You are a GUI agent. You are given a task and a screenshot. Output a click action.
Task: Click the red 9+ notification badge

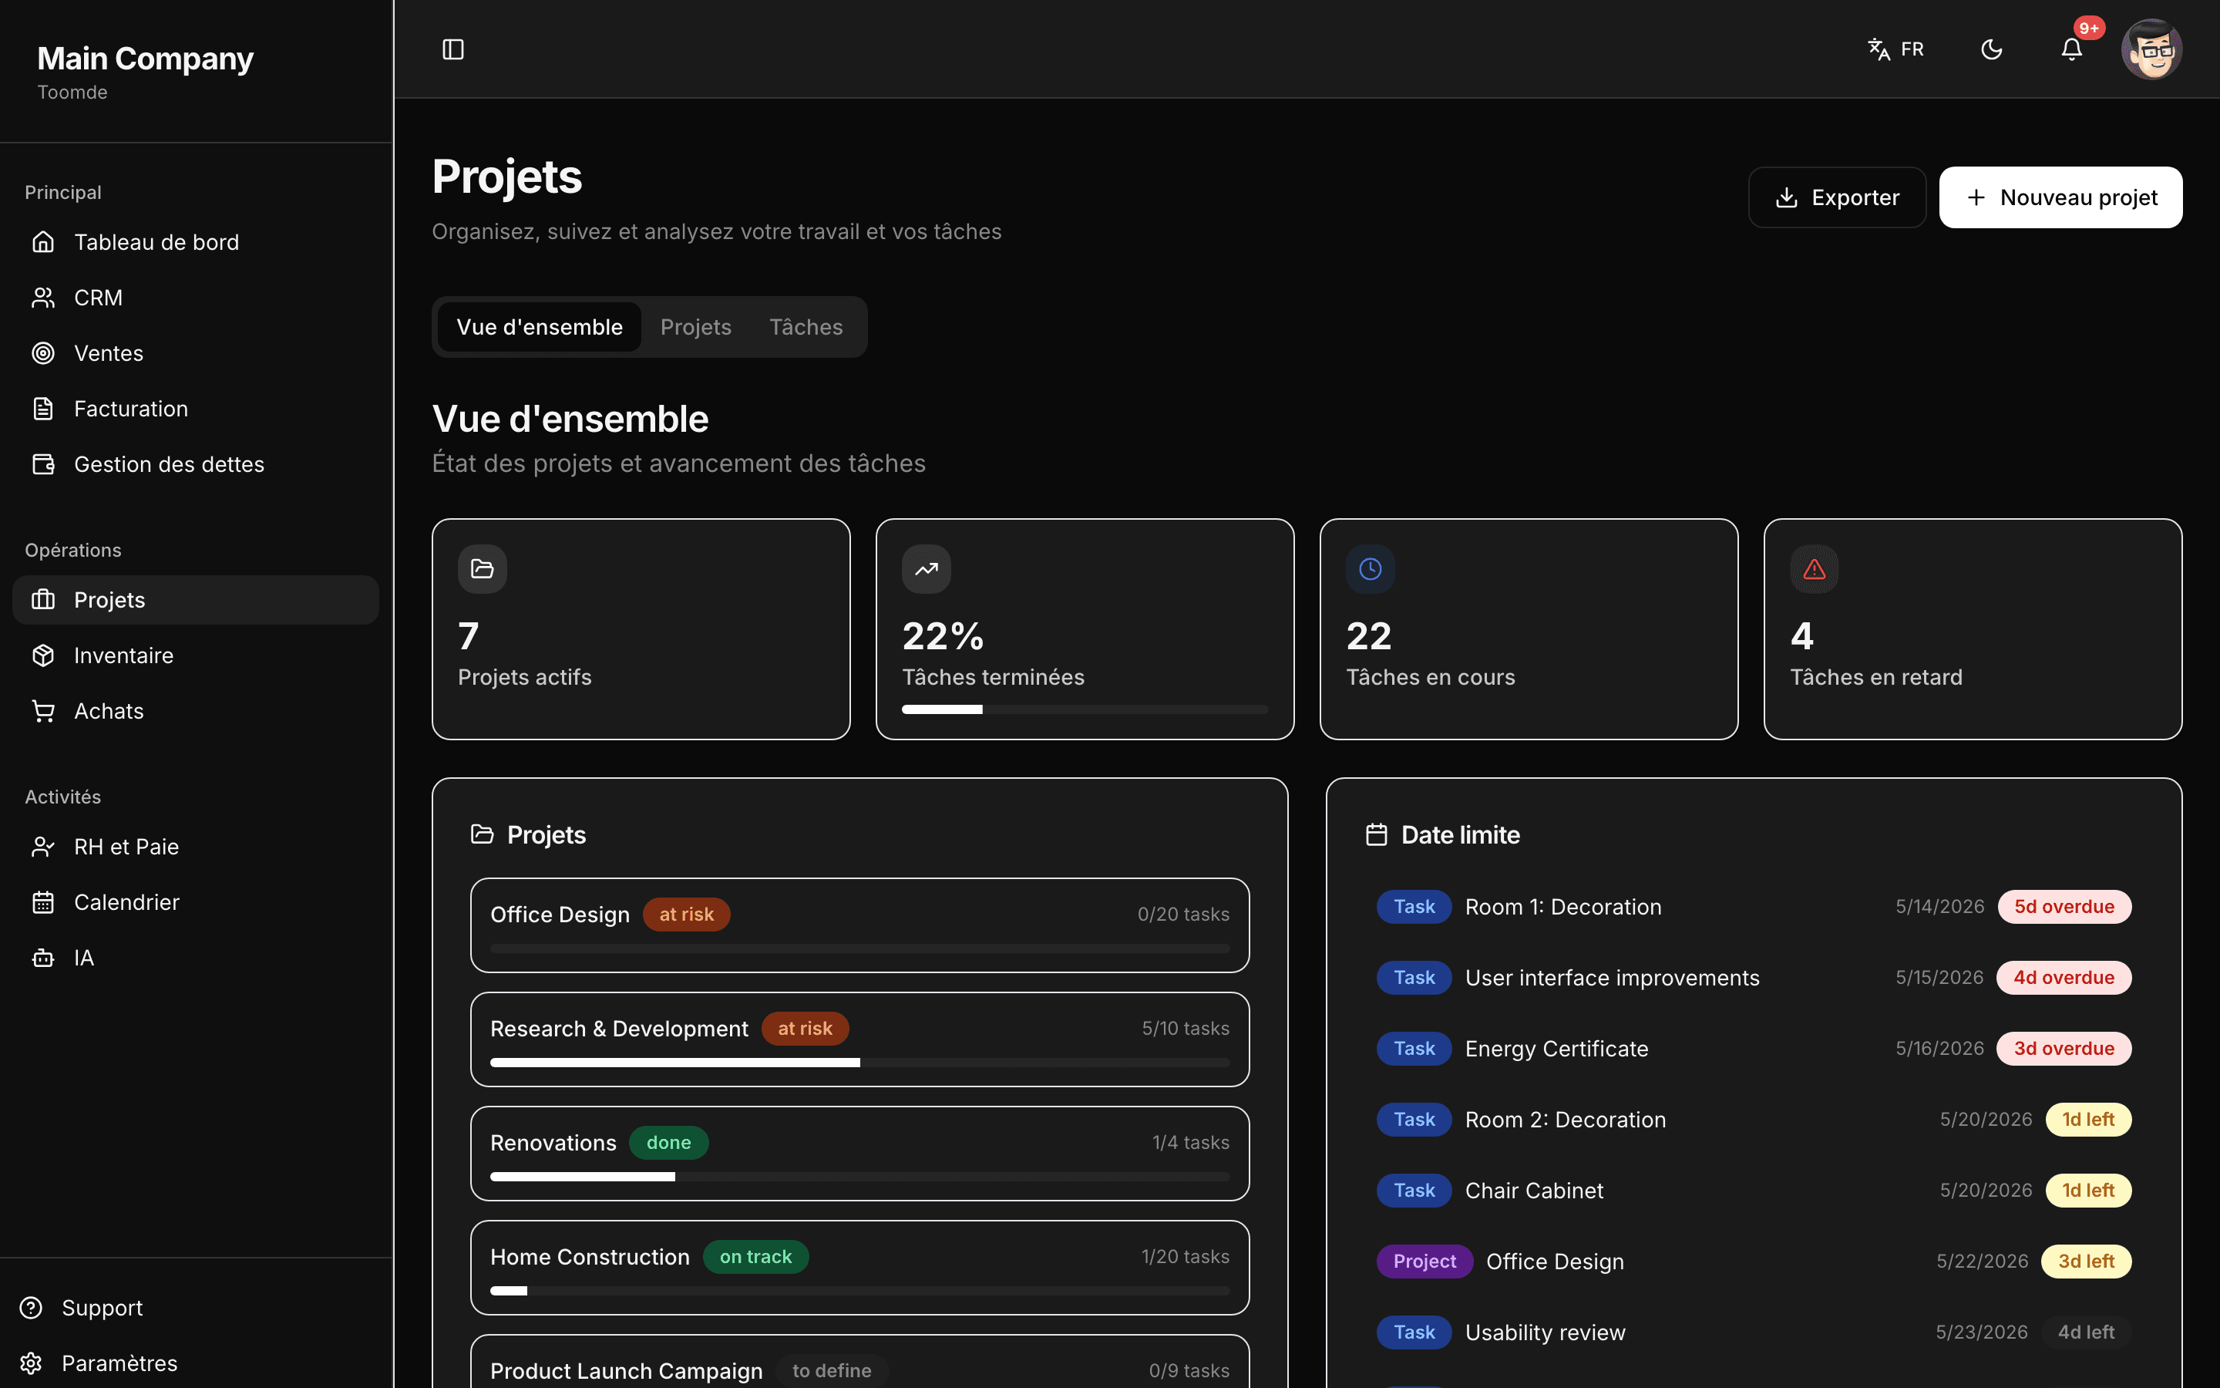(x=2089, y=29)
